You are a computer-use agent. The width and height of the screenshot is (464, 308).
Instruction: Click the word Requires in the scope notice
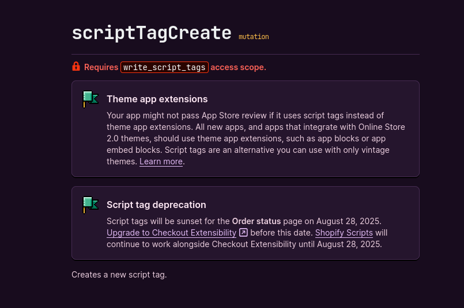tap(101, 67)
